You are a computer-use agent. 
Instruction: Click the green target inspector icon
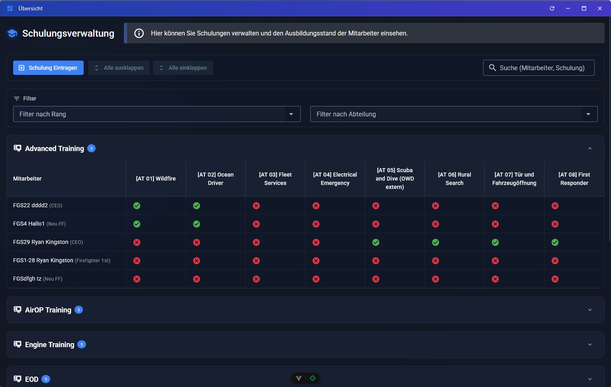pyautogui.click(x=313, y=378)
